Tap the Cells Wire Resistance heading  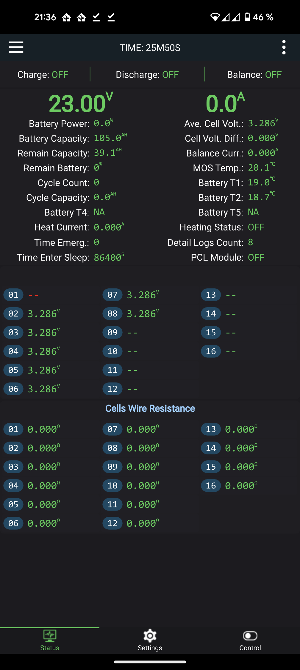(150, 408)
